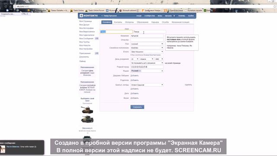Click Добавить in the Дедушки, бабушки row

point(135,75)
